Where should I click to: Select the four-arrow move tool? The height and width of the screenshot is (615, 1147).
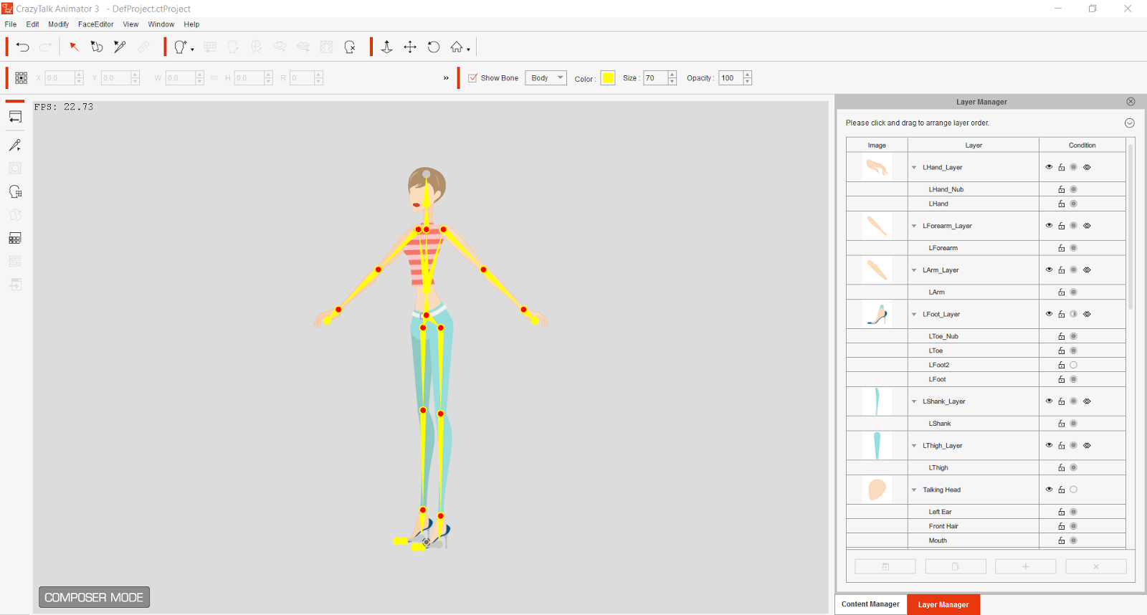tap(410, 47)
